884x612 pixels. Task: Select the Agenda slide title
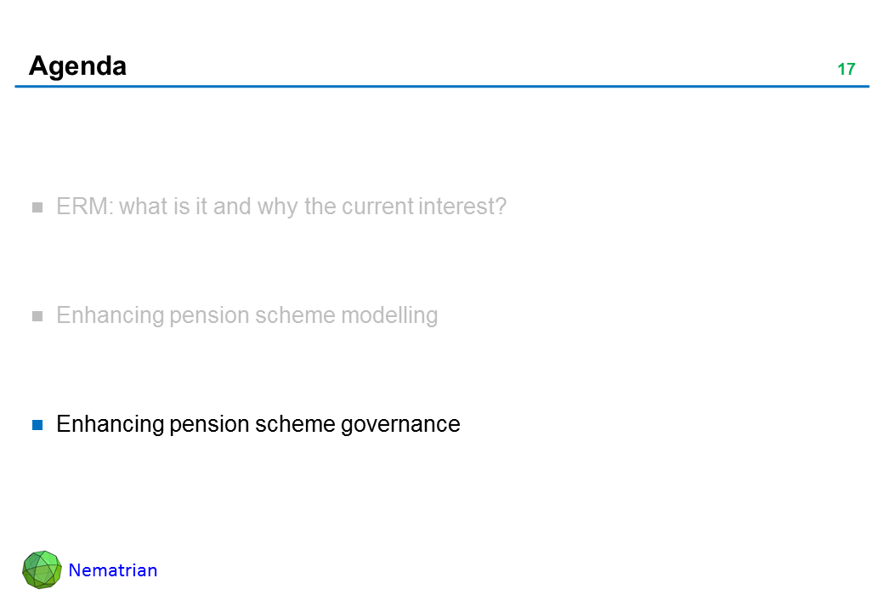pyautogui.click(x=77, y=65)
